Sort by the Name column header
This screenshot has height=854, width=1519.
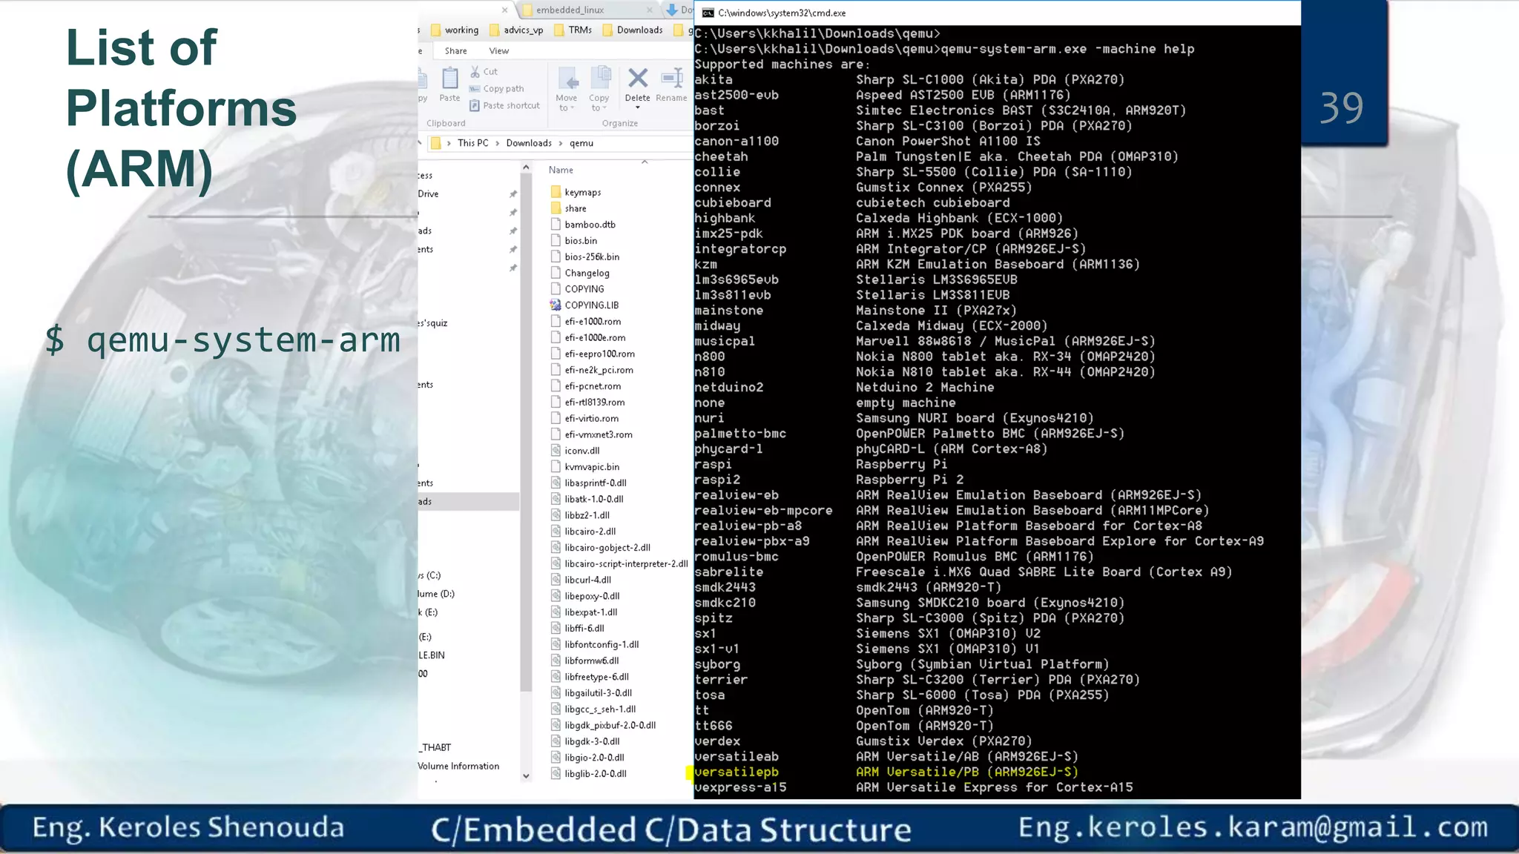pyautogui.click(x=561, y=170)
